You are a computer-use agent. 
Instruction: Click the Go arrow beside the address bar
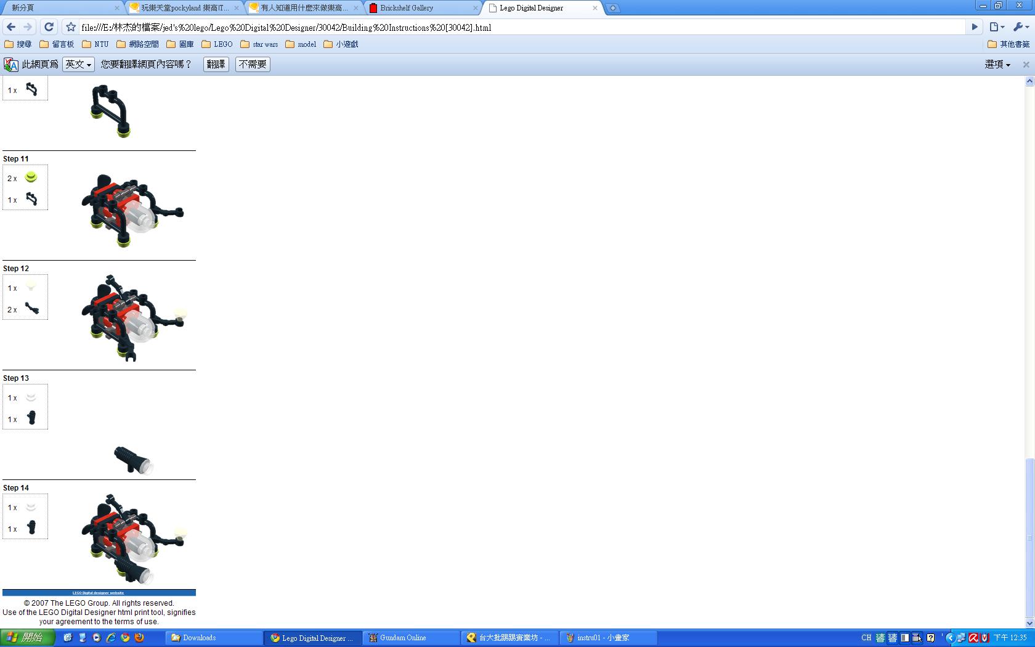[x=975, y=27]
